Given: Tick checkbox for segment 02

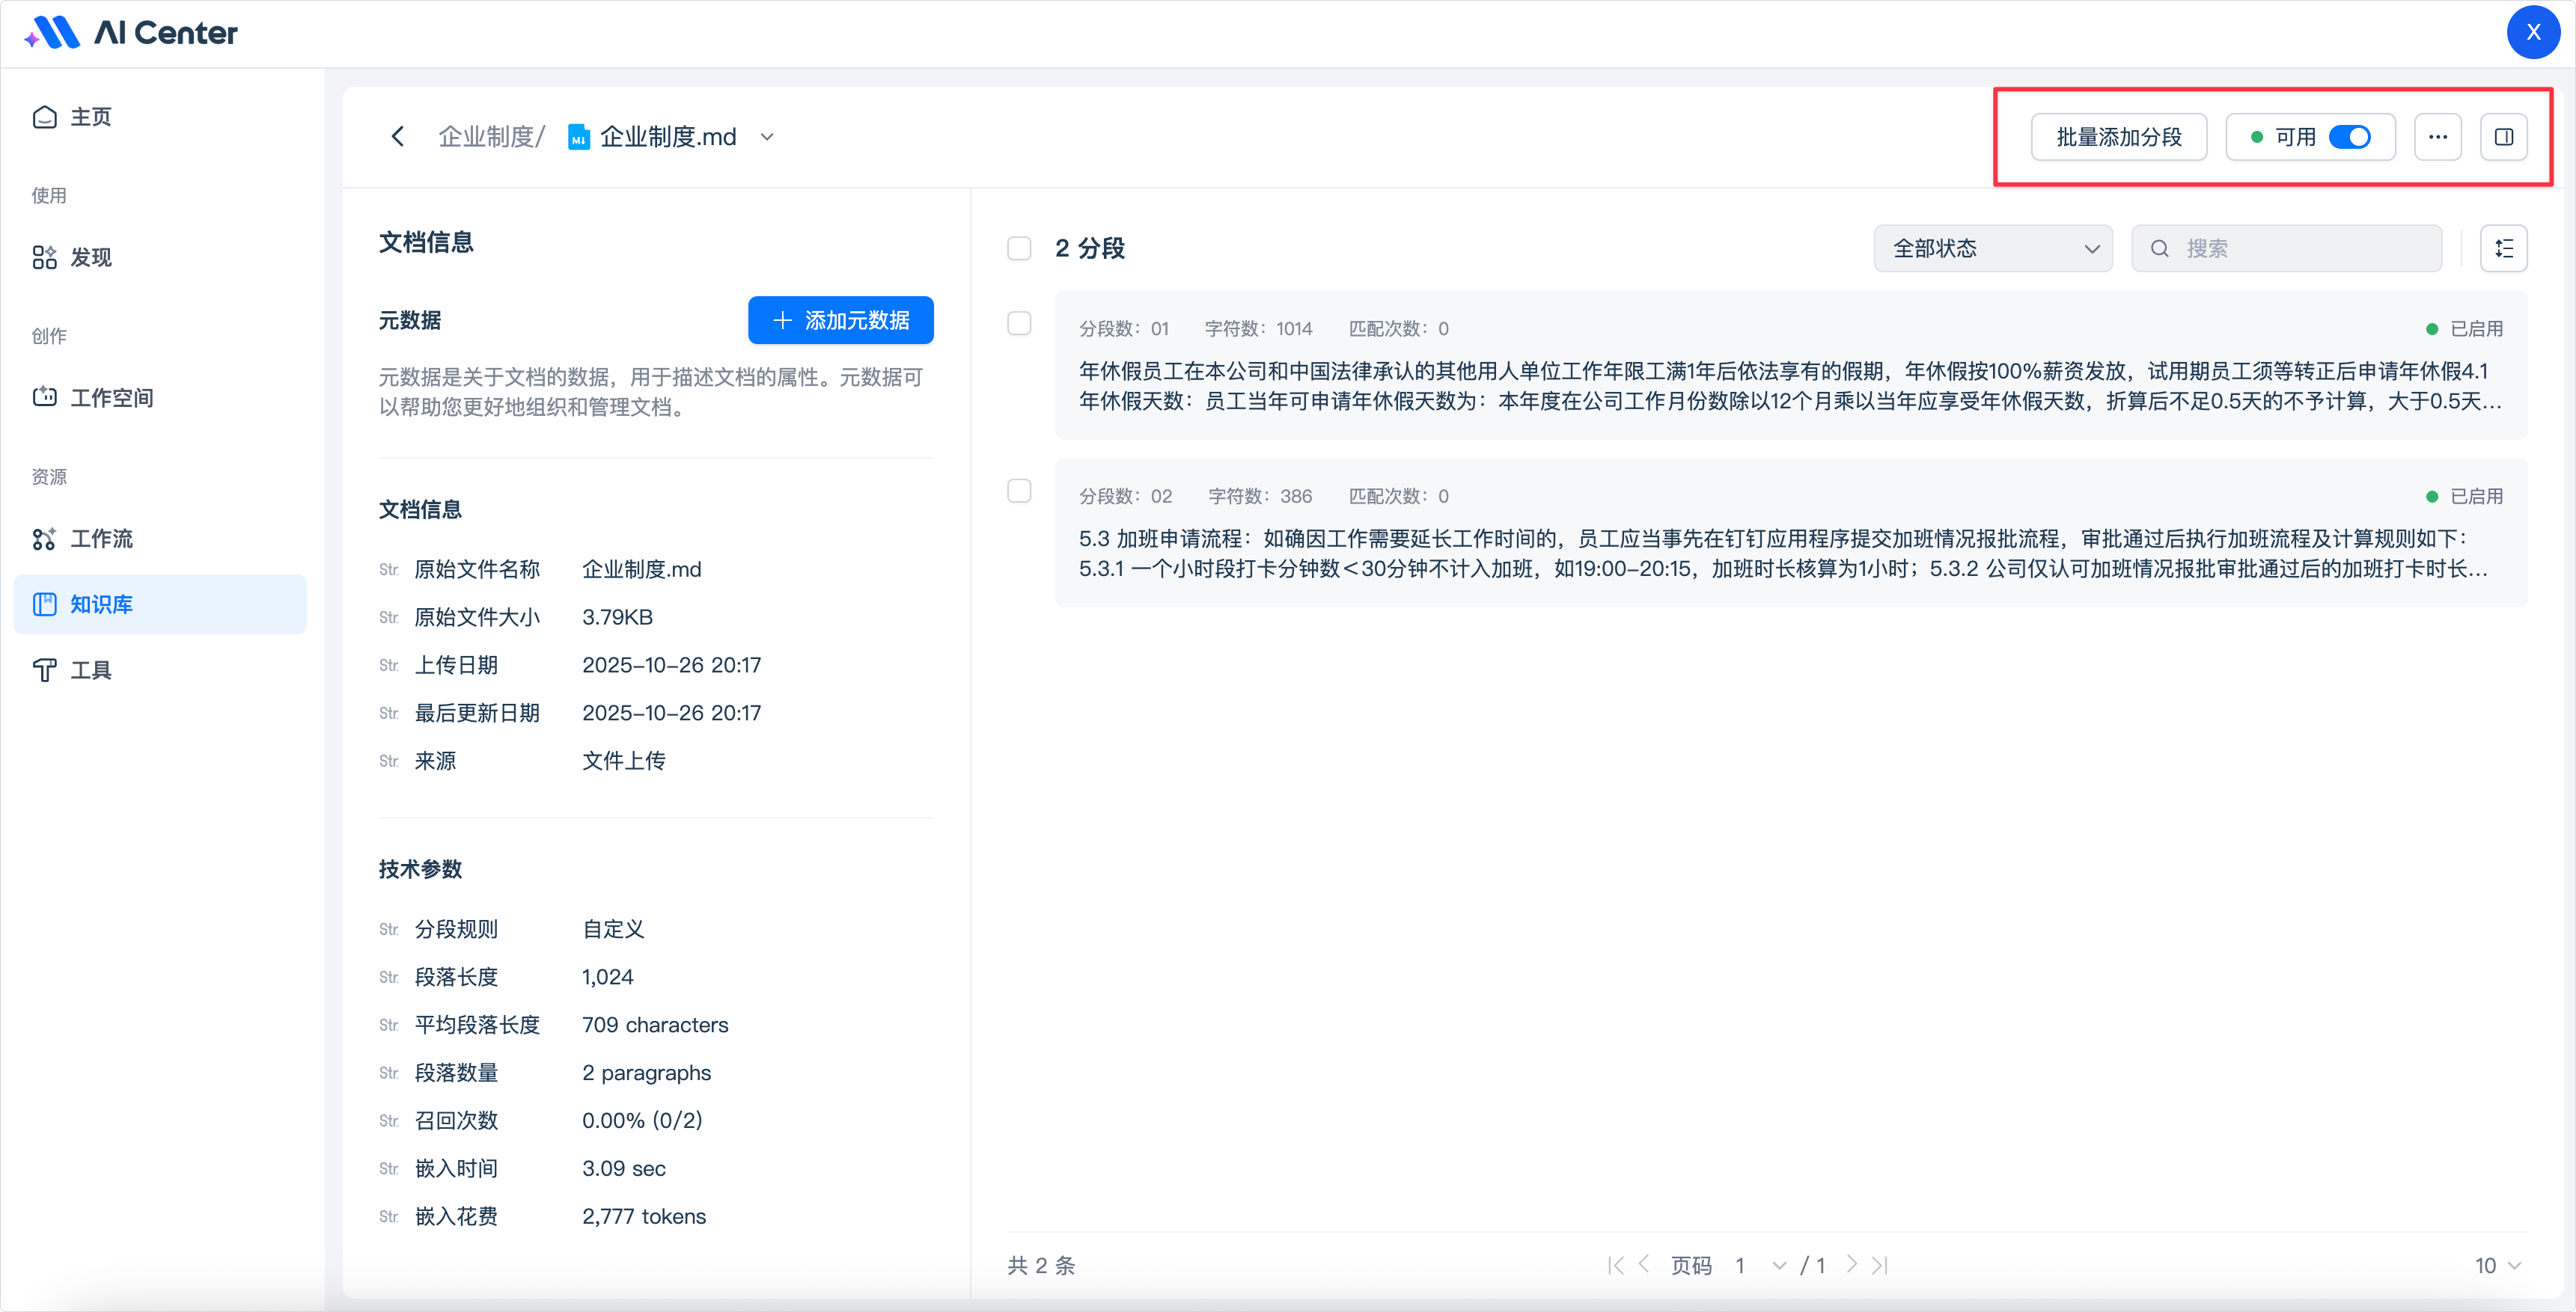Looking at the screenshot, I should (x=1018, y=491).
